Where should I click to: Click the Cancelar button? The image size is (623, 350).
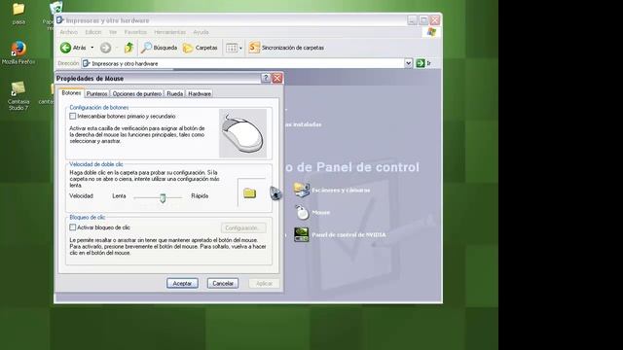[223, 283]
